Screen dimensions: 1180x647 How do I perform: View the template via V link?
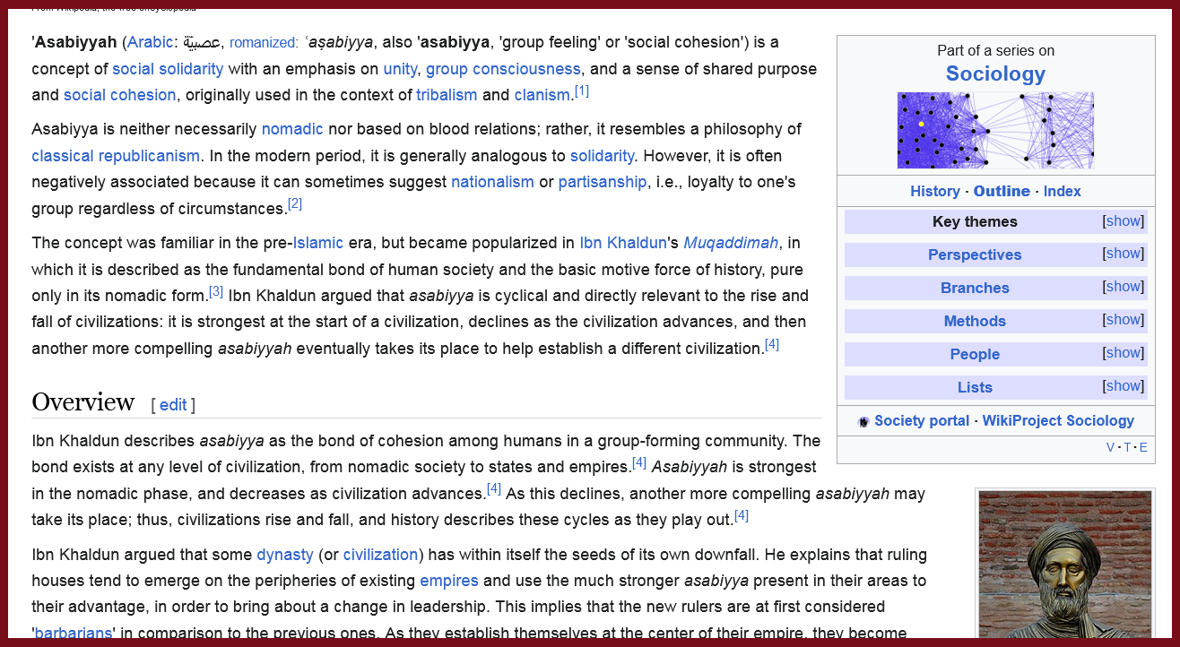point(1110,447)
